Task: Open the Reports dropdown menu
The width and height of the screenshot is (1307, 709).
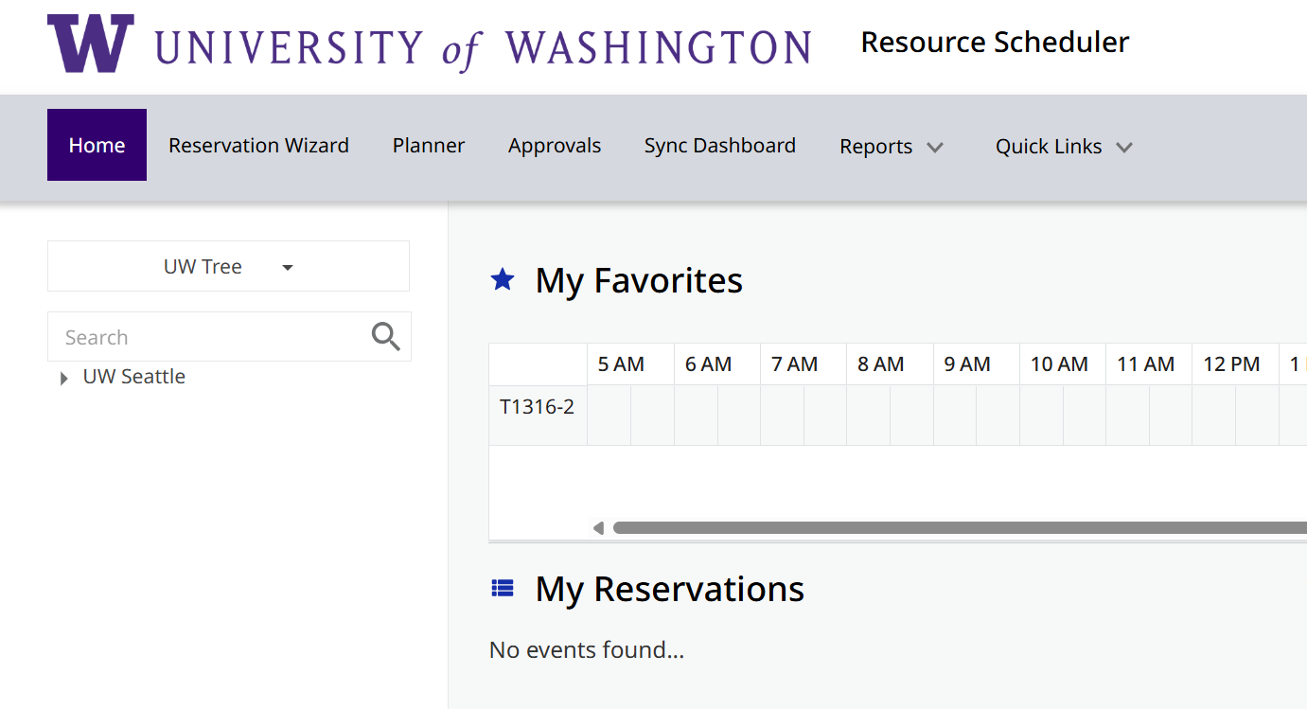Action: tap(892, 147)
